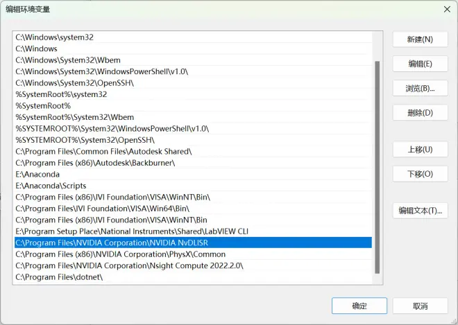Open 编辑文本(T)... text editor
The image size is (458, 325).
pyautogui.click(x=420, y=211)
